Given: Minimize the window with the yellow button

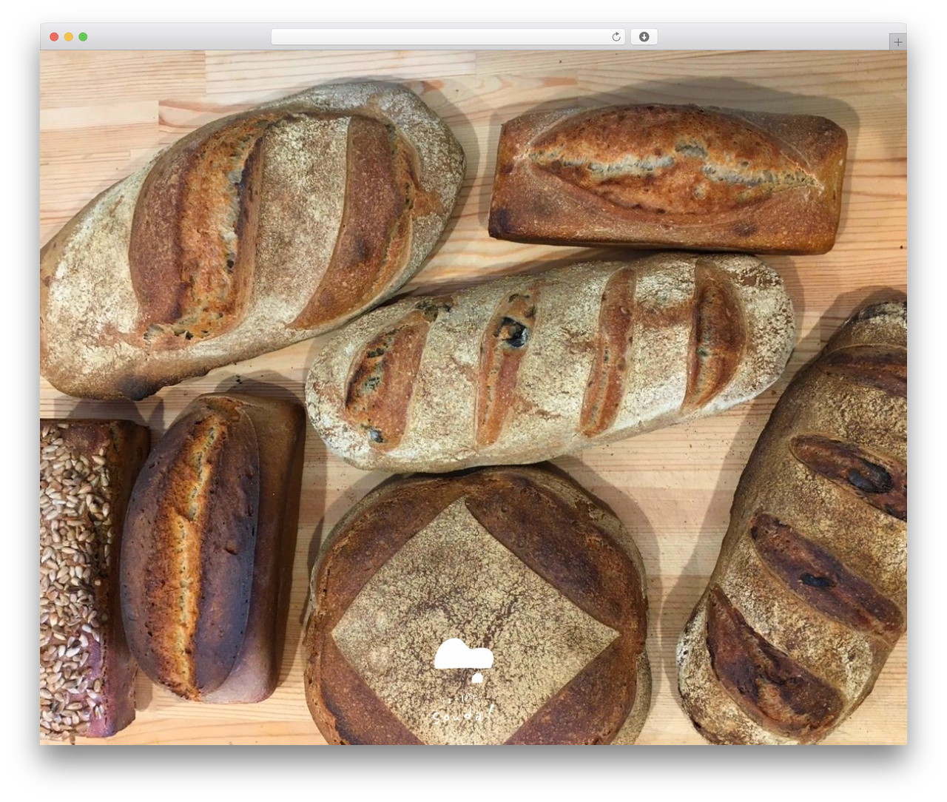Looking at the screenshot, I should tap(69, 37).
